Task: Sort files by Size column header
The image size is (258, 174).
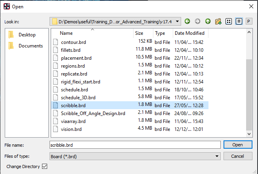Action: click(139, 33)
